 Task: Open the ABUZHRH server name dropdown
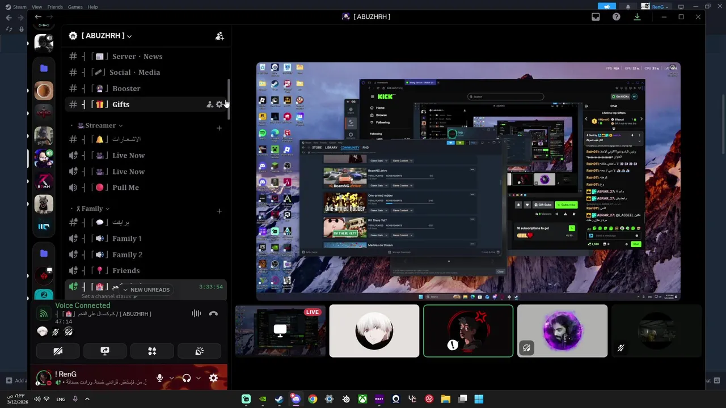pyautogui.click(x=107, y=36)
